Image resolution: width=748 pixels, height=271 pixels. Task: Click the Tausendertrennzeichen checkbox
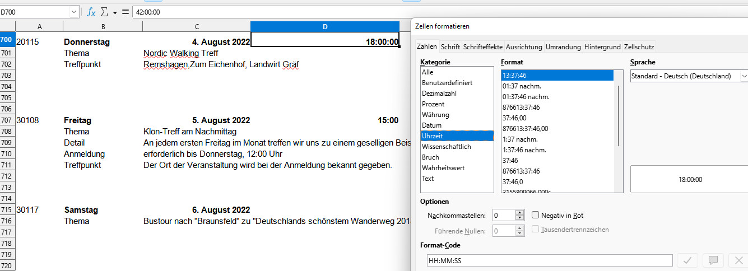[536, 229]
